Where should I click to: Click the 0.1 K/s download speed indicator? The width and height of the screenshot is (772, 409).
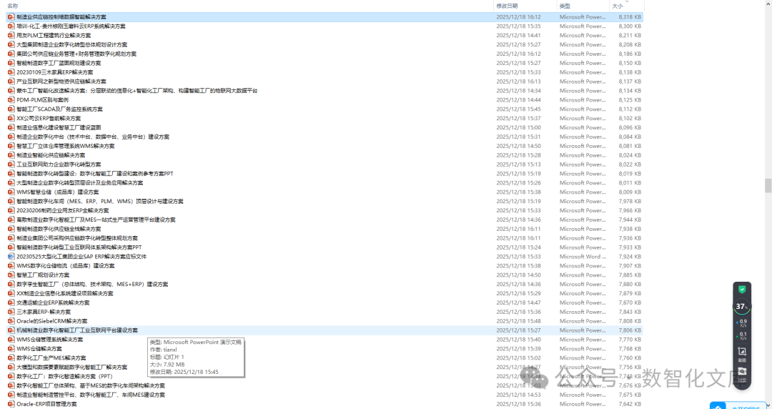pyautogui.click(x=743, y=336)
